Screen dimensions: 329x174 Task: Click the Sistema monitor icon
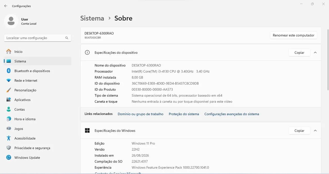coord(9,61)
